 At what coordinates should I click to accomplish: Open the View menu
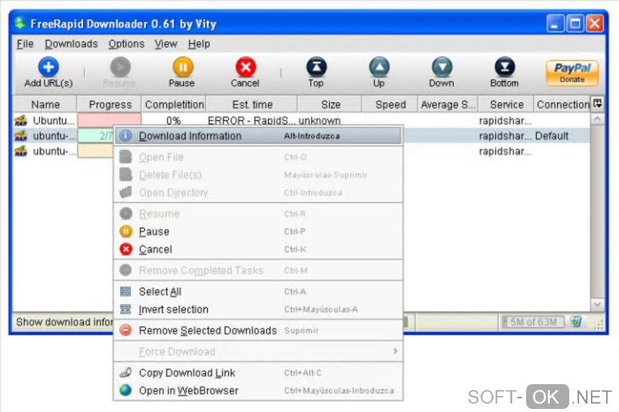point(166,44)
